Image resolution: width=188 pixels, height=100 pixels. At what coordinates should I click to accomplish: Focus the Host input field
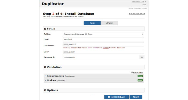(103, 39)
